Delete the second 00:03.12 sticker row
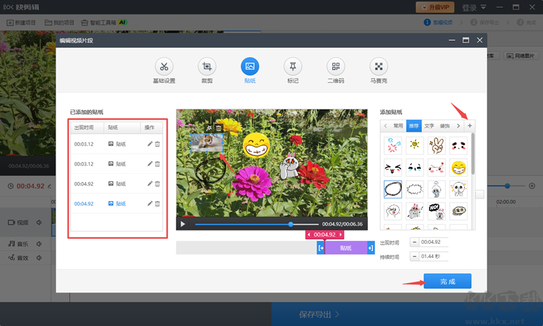 157,164
